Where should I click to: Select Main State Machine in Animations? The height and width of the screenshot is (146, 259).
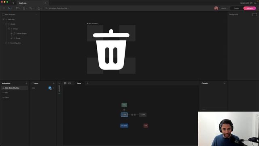coord(15,88)
